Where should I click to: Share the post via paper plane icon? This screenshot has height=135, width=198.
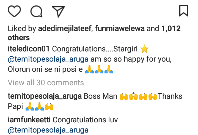tap(58, 11)
